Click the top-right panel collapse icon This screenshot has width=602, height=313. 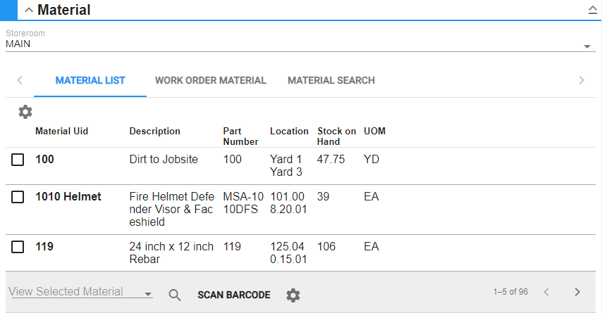point(592,10)
